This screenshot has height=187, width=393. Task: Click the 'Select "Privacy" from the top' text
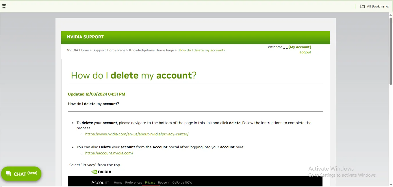click(94, 165)
